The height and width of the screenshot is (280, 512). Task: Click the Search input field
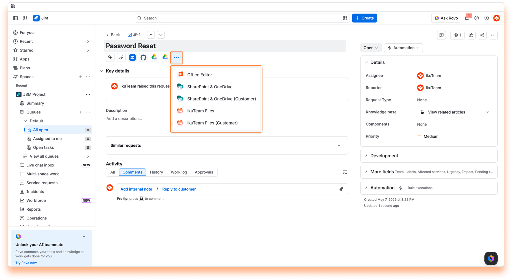[x=242, y=18]
